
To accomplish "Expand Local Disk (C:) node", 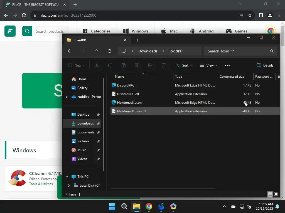I will pyautogui.click(x=69, y=186).
